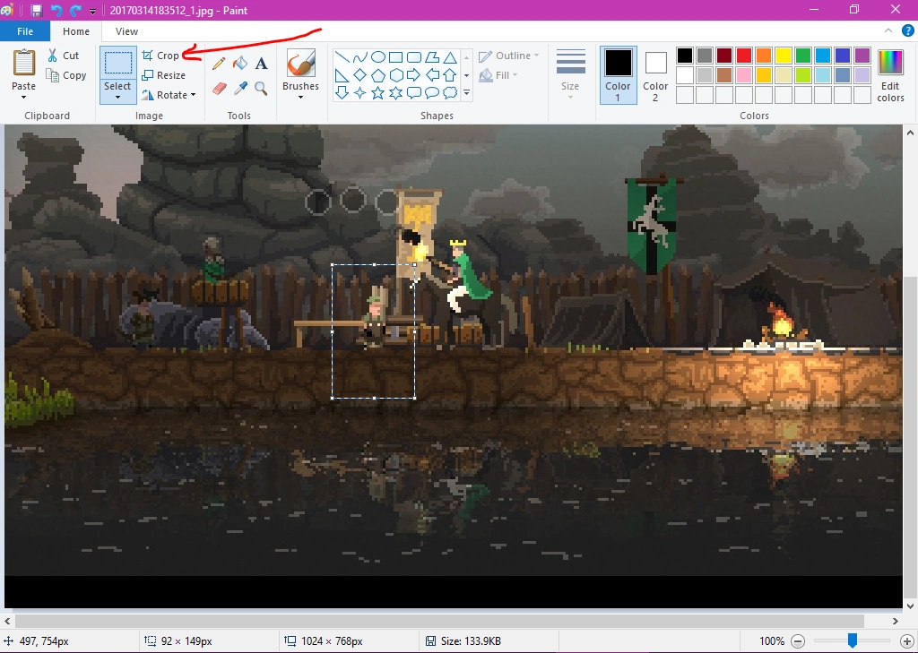Choose the Pentagon shape
The height and width of the screenshot is (653, 918).
tap(378, 75)
